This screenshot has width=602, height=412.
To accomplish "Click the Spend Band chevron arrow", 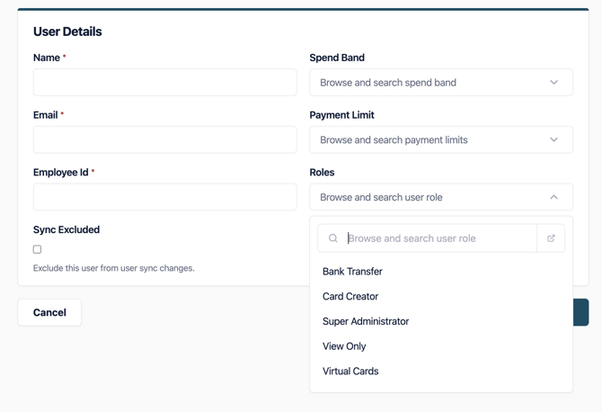I will coord(553,83).
